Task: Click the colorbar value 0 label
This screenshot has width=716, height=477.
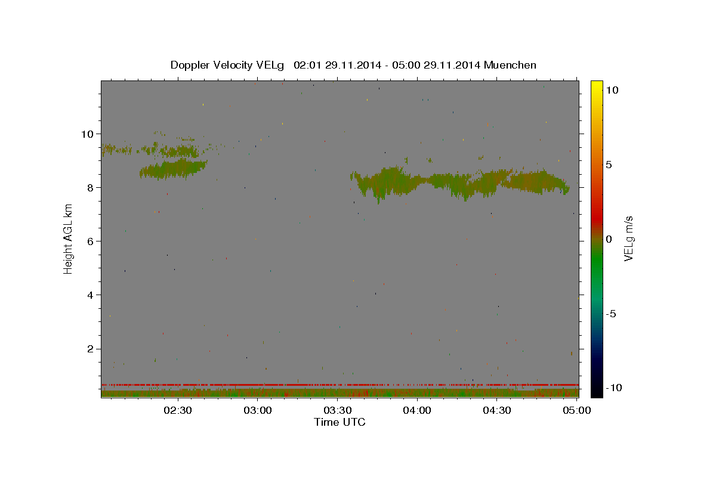Action: click(x=609, y=239)
